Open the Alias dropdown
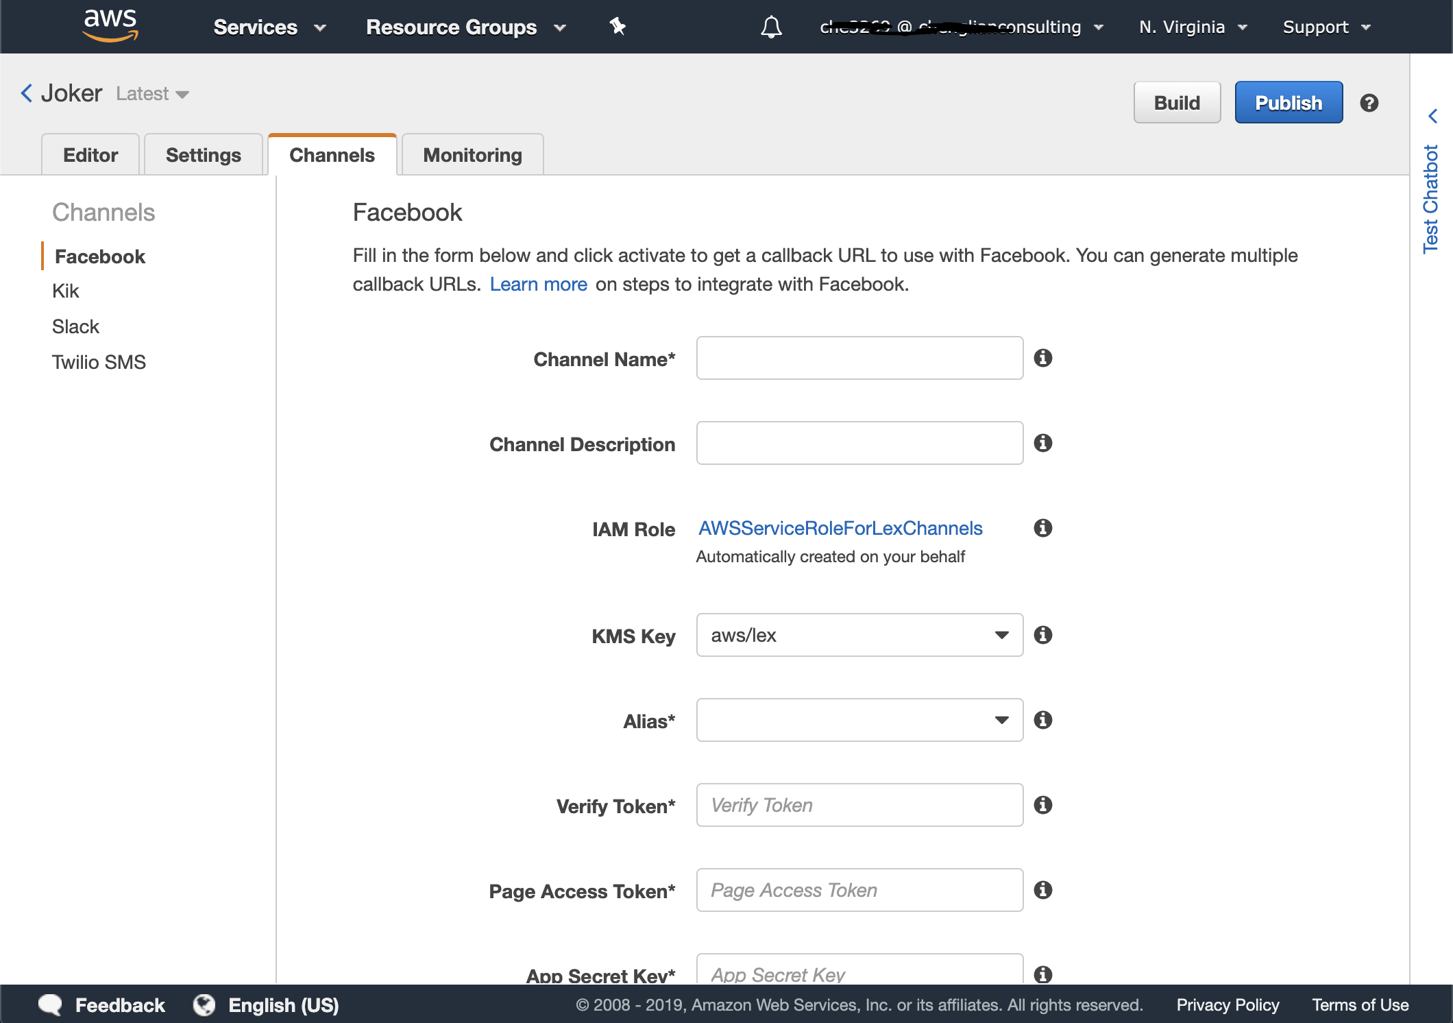The height and width of the screenshot is (1023, 1453). point(859,720)
